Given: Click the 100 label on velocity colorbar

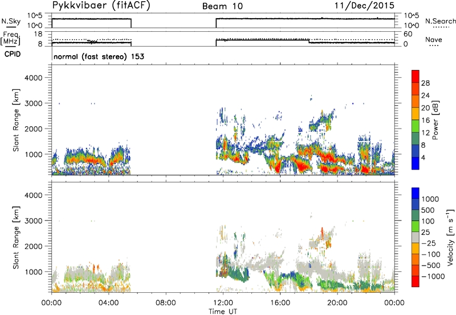Looking at the screenshot, I should (x=428, y=221).
